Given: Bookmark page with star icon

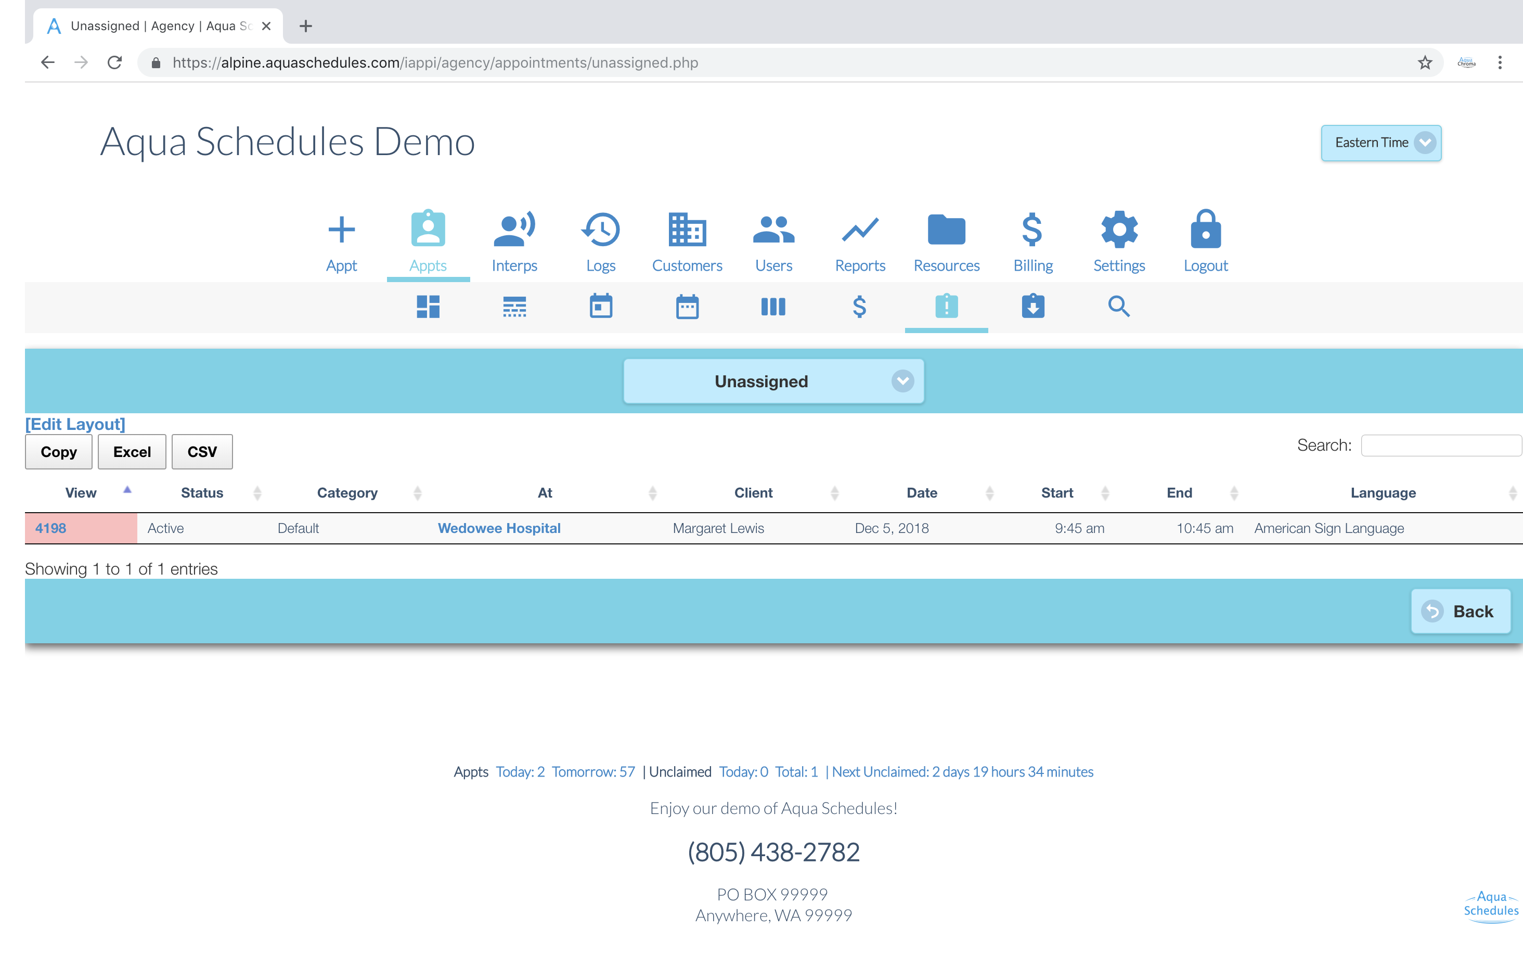Looking at the screenshot, I should (x=1424, y=62).
